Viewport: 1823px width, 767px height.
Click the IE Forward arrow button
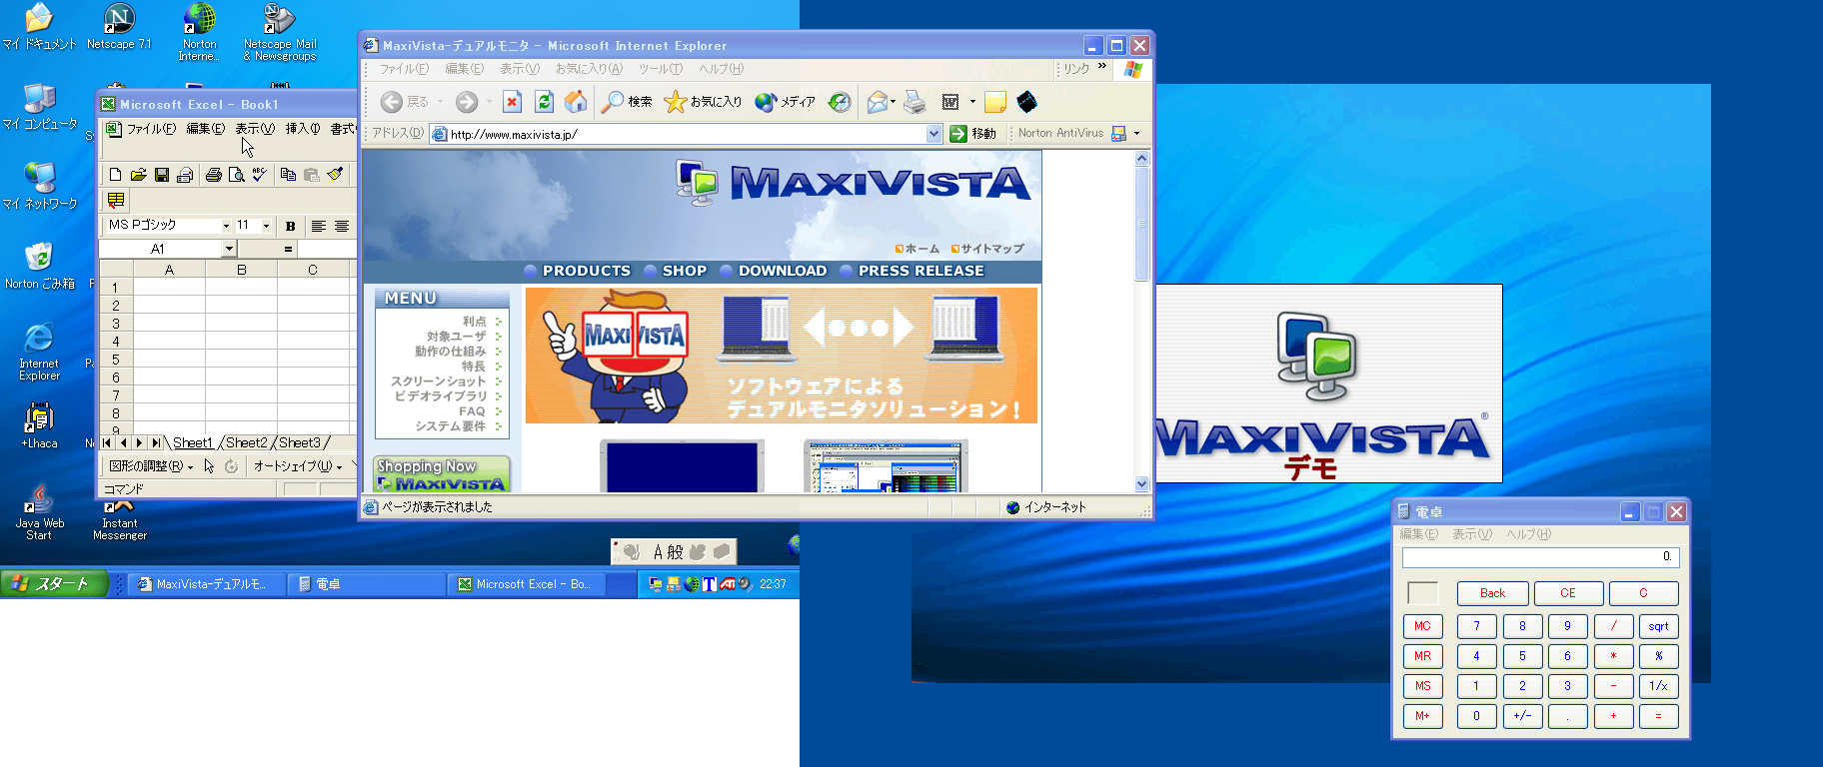pyautogui.click(x=467, y=102)
